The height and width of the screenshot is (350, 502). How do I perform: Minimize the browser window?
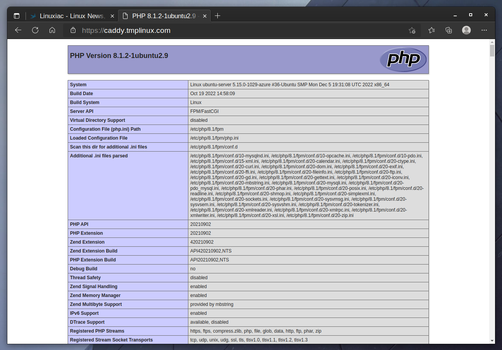coord(455,15)
